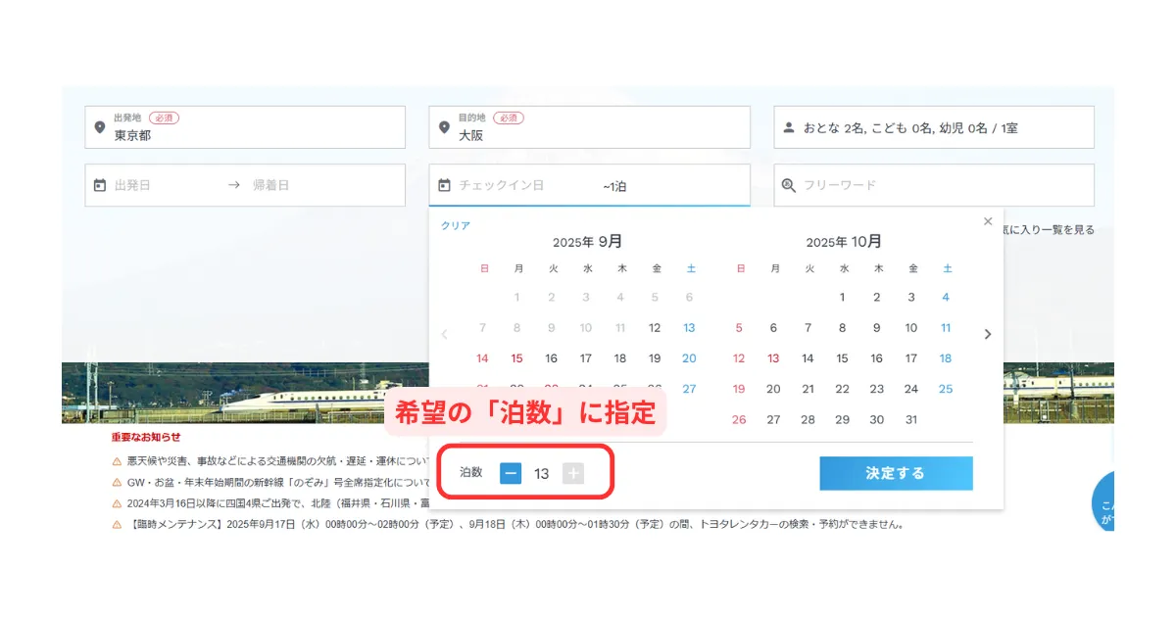
Task: Select October 10 in calendar
Action: (x=911, y=328)
